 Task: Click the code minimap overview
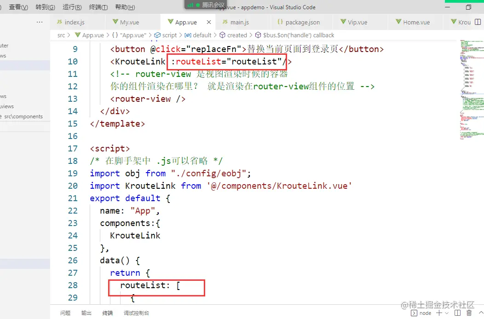472,90
